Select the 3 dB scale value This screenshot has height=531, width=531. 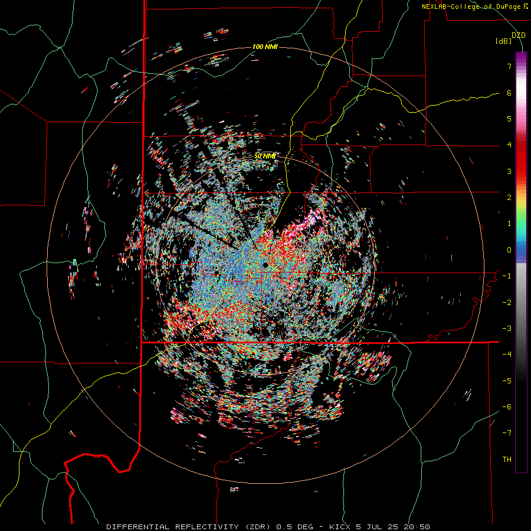coord(509,171)
